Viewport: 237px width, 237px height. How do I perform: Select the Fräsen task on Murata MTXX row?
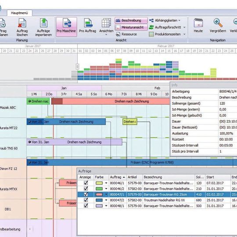(x=68, y=183)
